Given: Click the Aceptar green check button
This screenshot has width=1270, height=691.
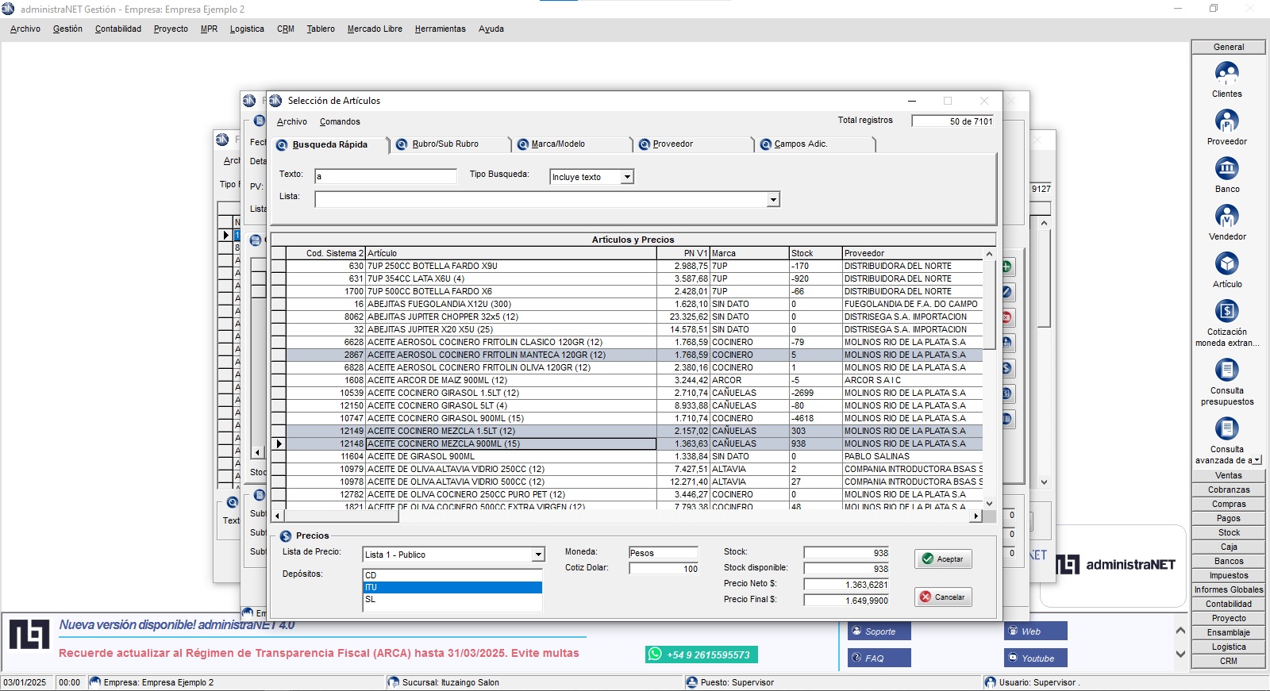Looking at the screenshot, I should point(942,559).
